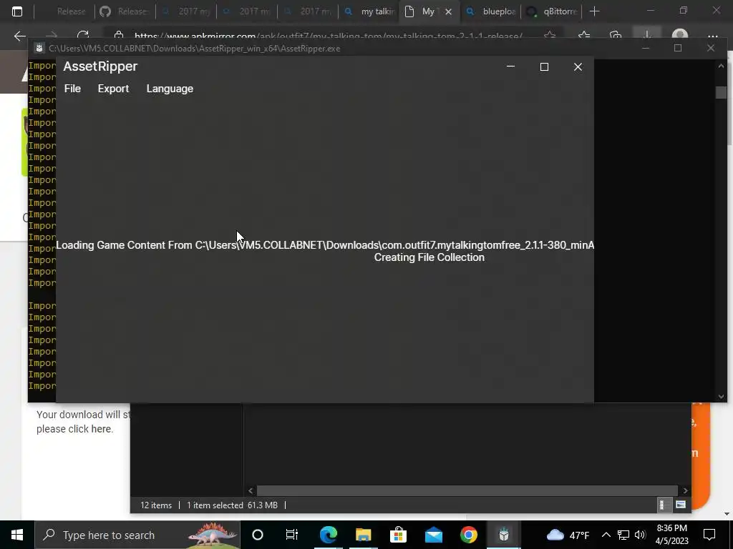The width and height of the screenshot is (733, 549).
Task: Open File Explorer from taskbar
Action: 363,535
